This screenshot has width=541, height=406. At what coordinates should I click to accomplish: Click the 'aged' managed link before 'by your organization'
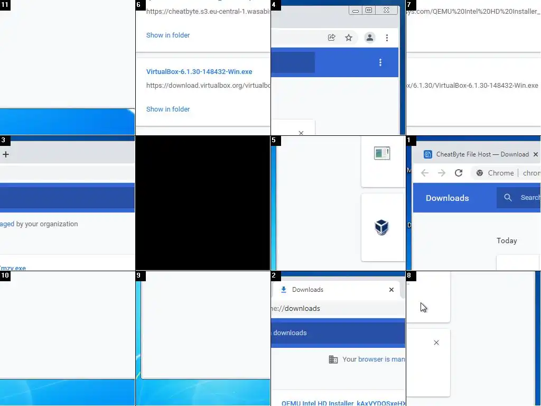coord(7,224)
